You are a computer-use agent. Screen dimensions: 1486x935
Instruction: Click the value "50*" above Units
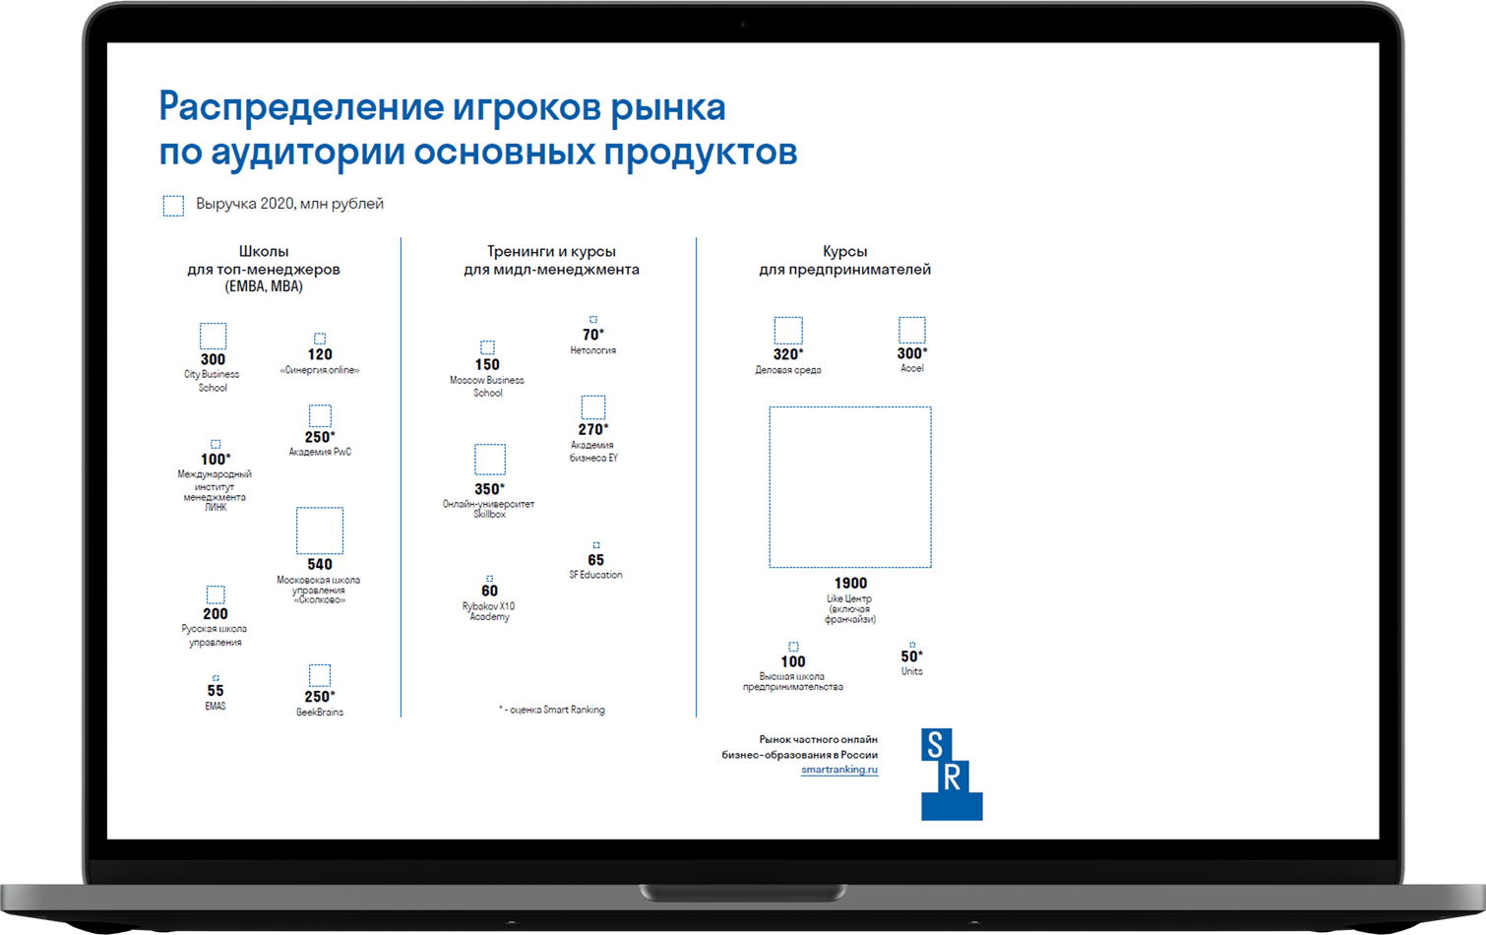(912, 656)
